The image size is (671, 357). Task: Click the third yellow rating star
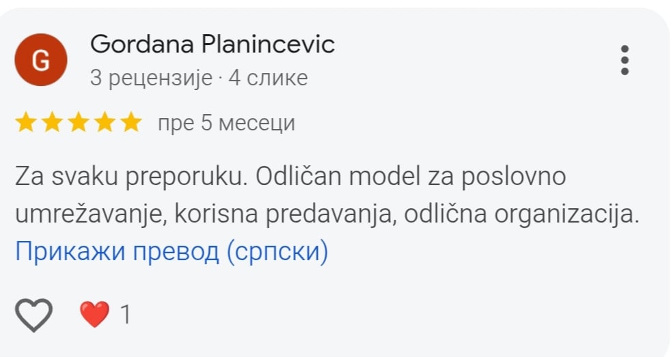click(x=78, y=124)
